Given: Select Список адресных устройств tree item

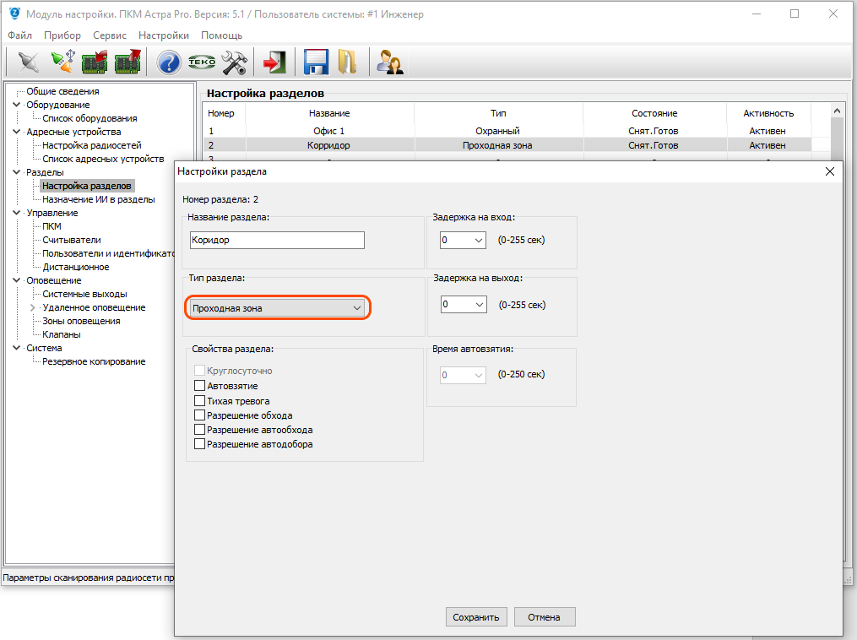Looking at the screenshot, I should click(x=103, y=159).
